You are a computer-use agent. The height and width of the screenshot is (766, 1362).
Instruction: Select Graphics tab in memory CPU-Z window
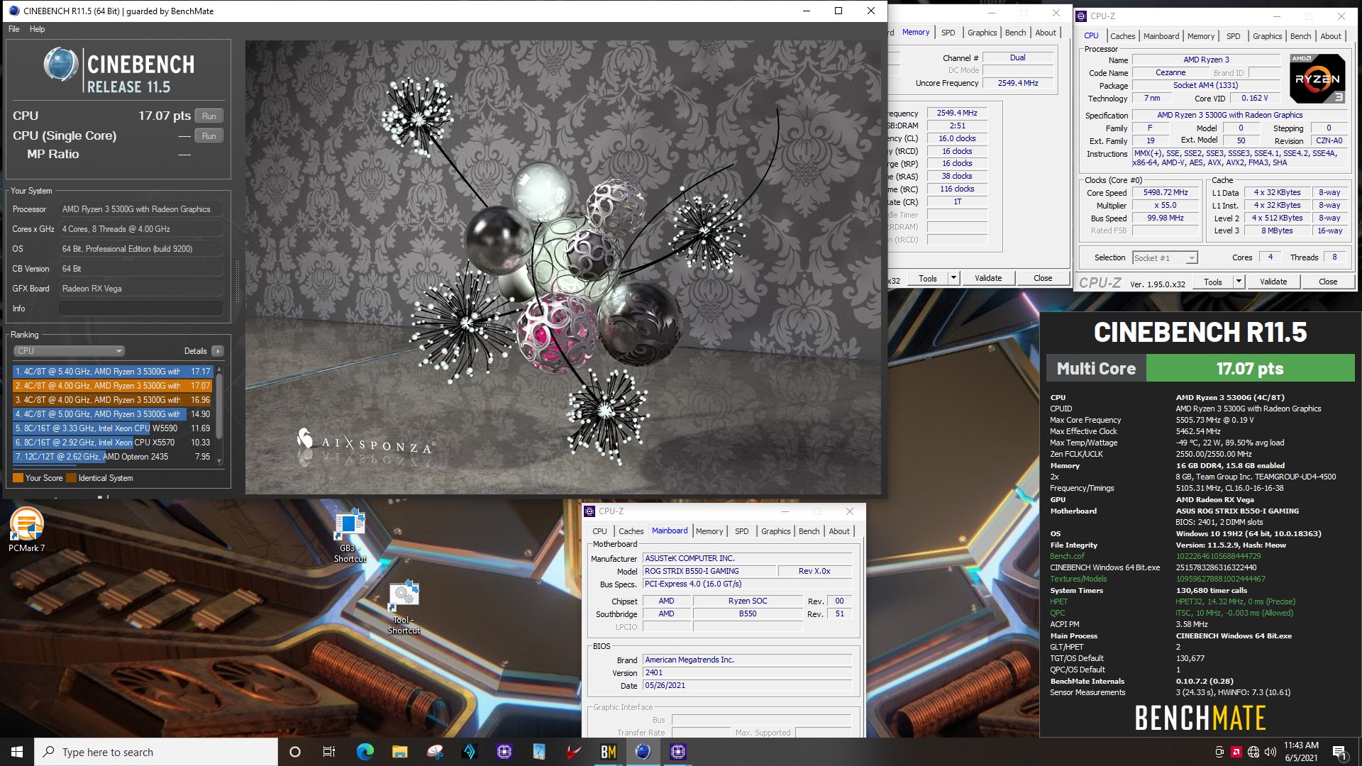point(982,33)
